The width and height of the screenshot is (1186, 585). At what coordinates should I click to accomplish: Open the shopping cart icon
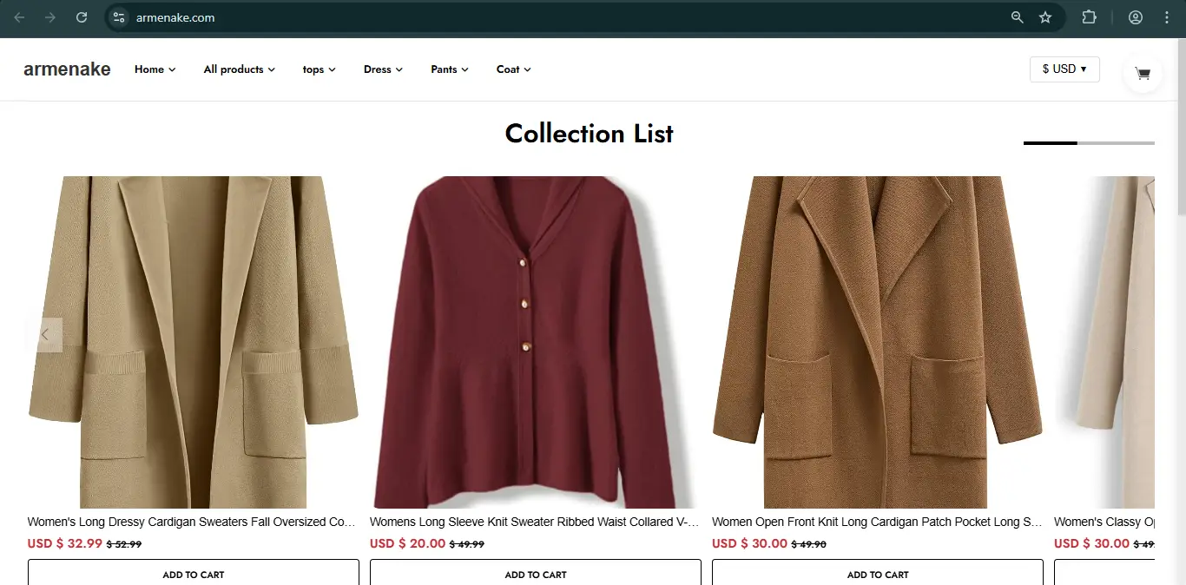1143,74
